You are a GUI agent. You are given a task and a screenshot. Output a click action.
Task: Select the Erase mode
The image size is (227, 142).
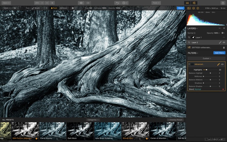click(64, 8)
